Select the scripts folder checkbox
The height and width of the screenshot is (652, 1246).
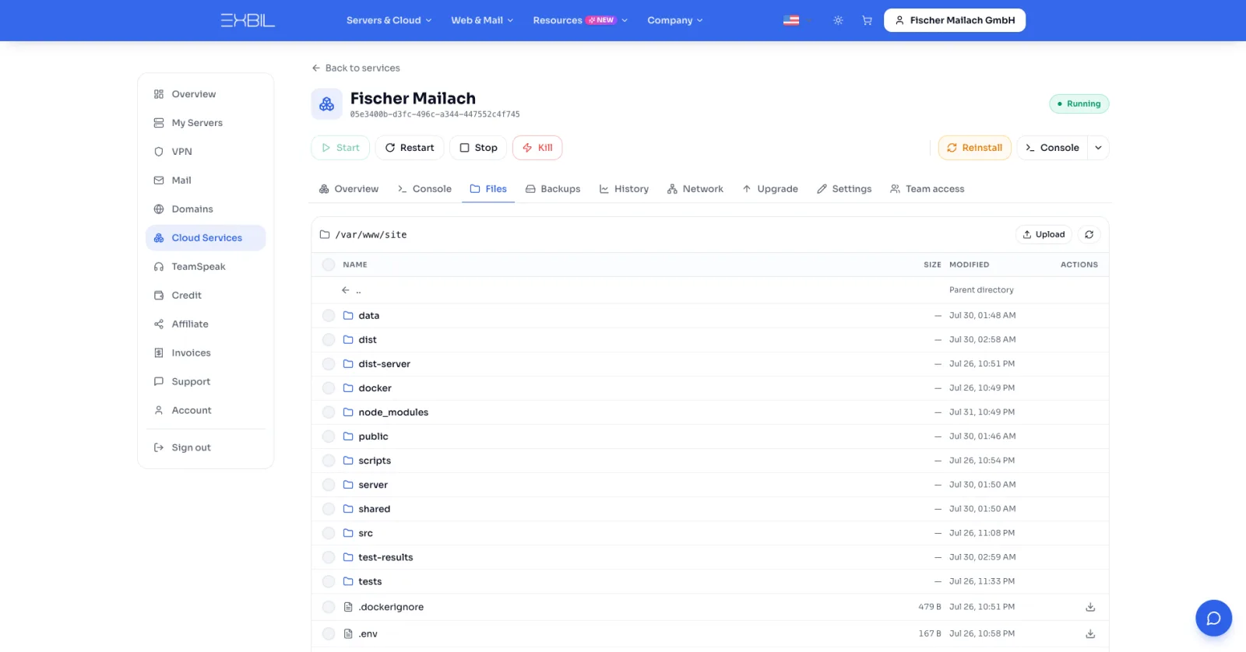(329, 460)
